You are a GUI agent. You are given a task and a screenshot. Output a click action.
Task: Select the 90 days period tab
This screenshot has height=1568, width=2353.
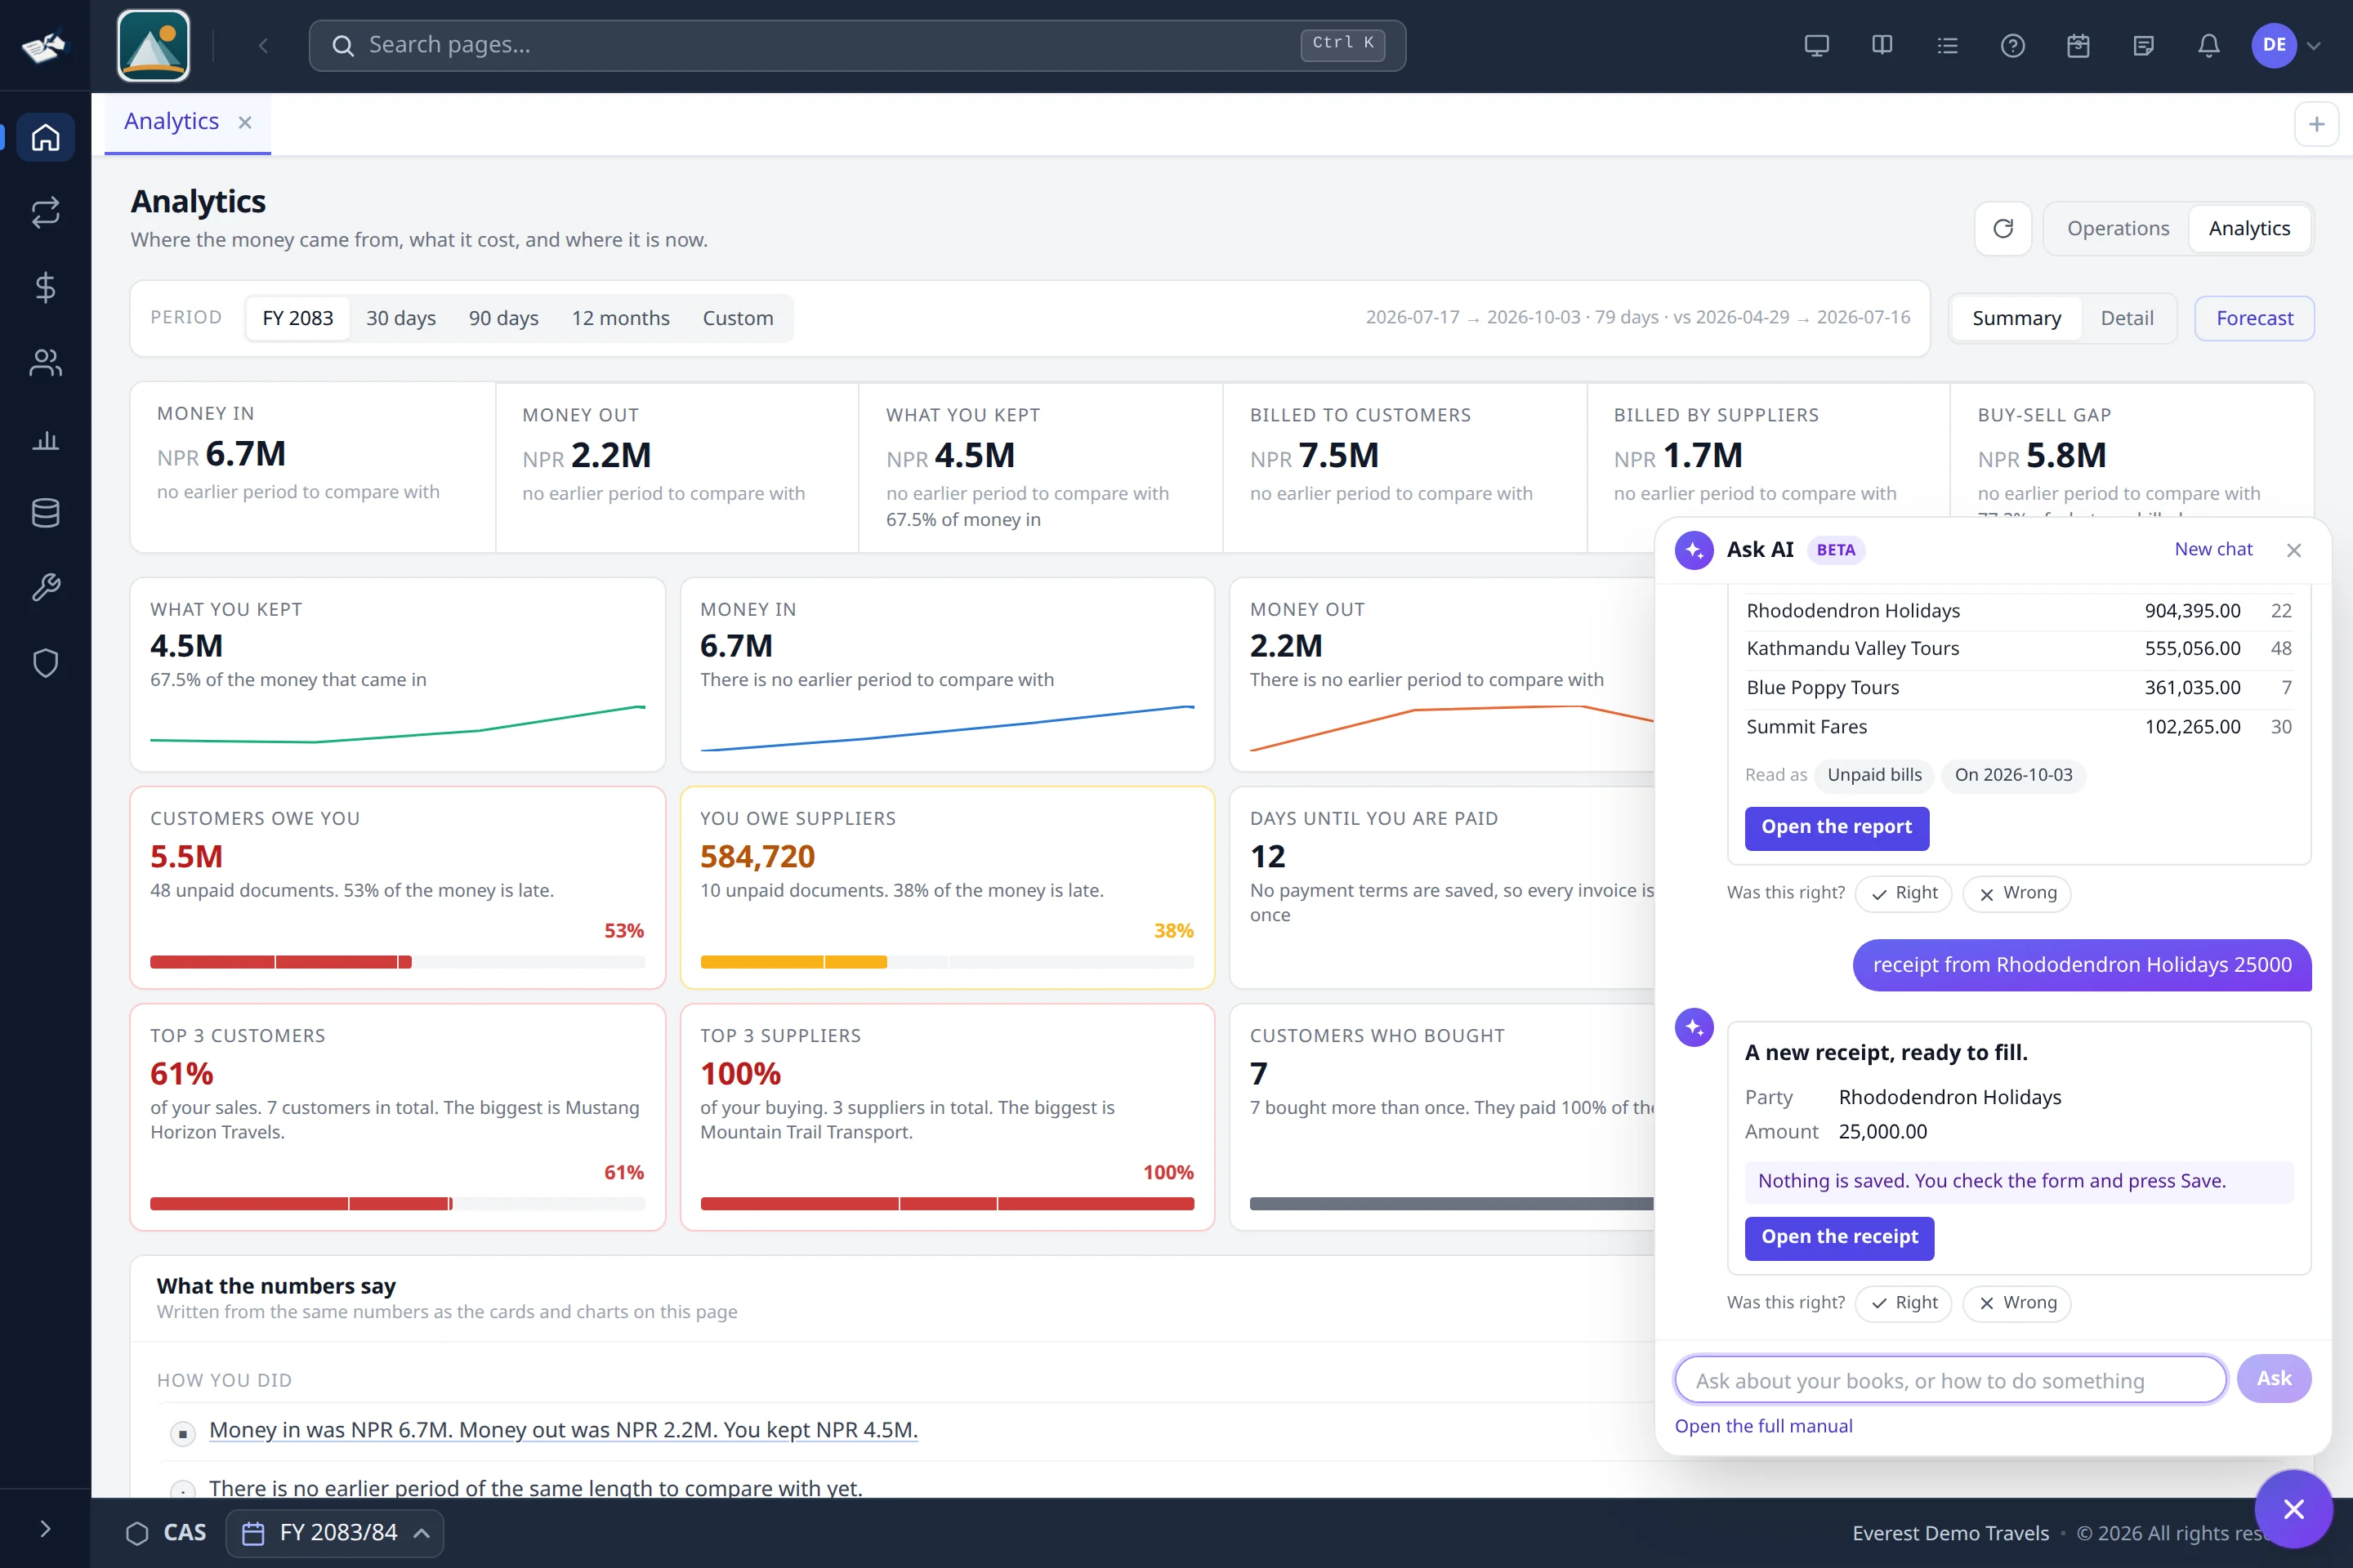click(503, 318)
